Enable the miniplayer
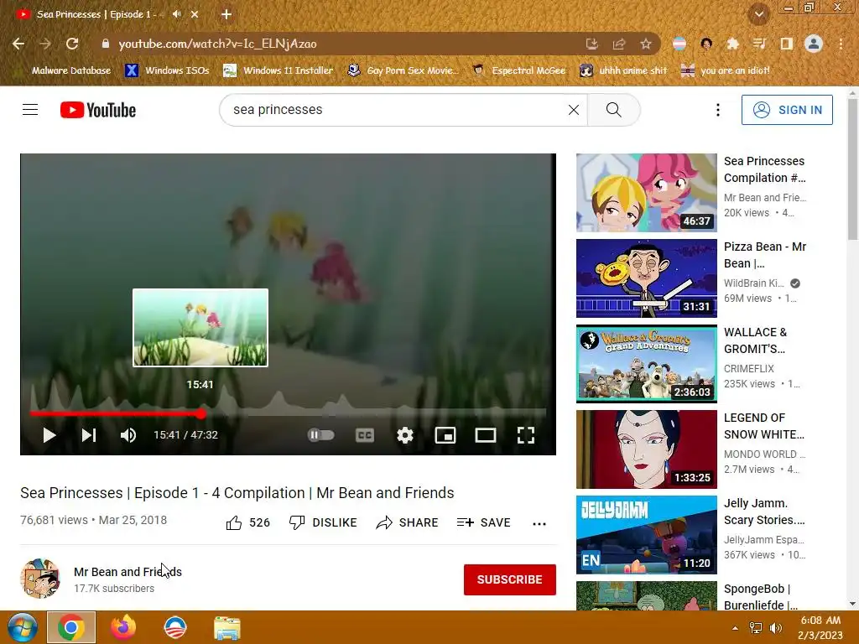The image size is (859, 644). tap(445, 435)
